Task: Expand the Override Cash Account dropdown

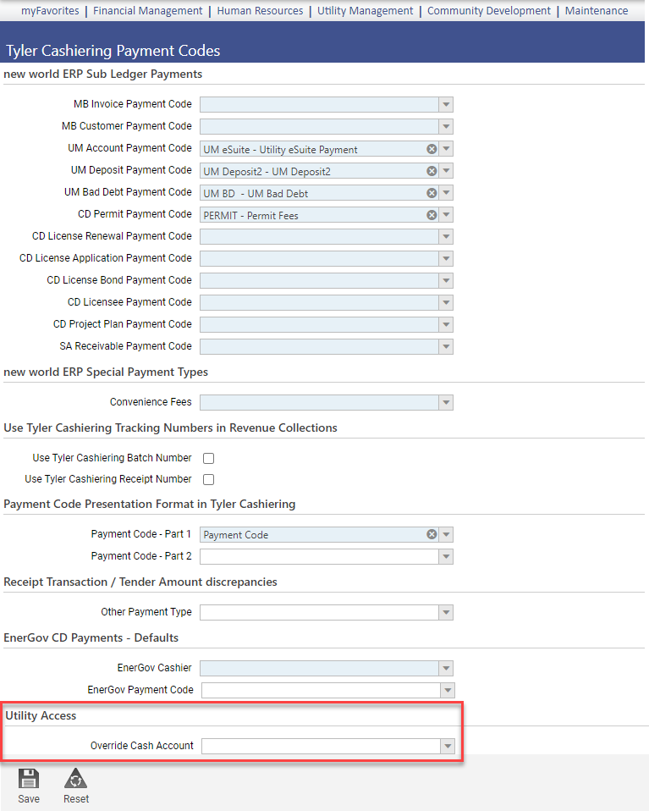Action: (x=448, y=747)
